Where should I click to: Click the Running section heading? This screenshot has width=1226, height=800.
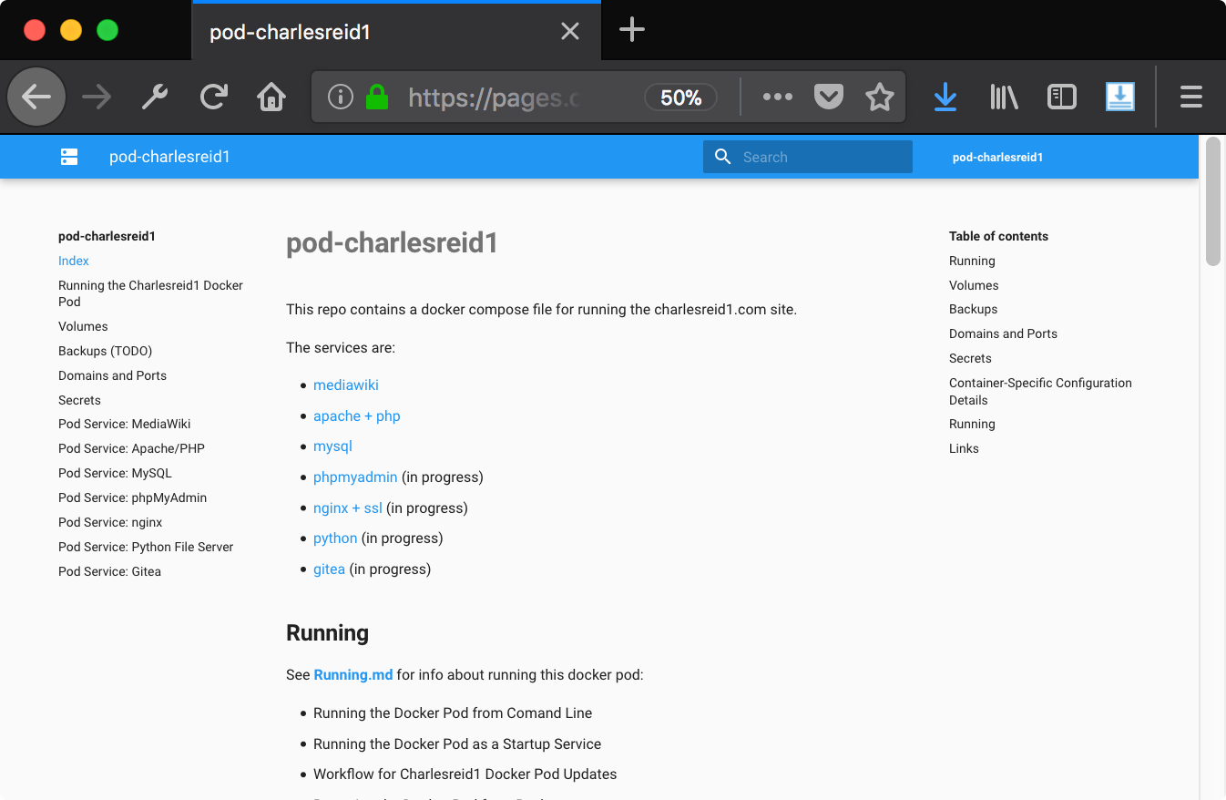coord(327,632)
